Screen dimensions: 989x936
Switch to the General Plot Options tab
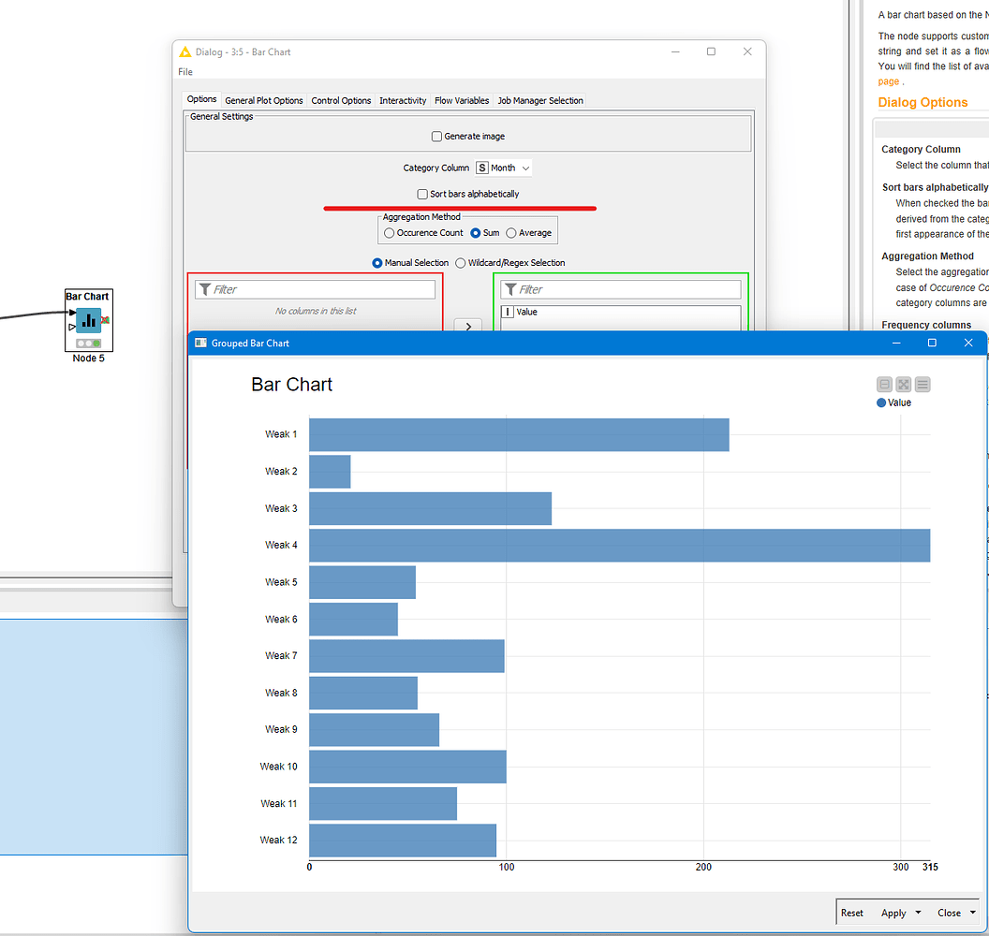[264, 100]
